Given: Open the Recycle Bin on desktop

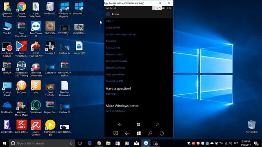Looking at the screenshot, I should click(251, 127).
